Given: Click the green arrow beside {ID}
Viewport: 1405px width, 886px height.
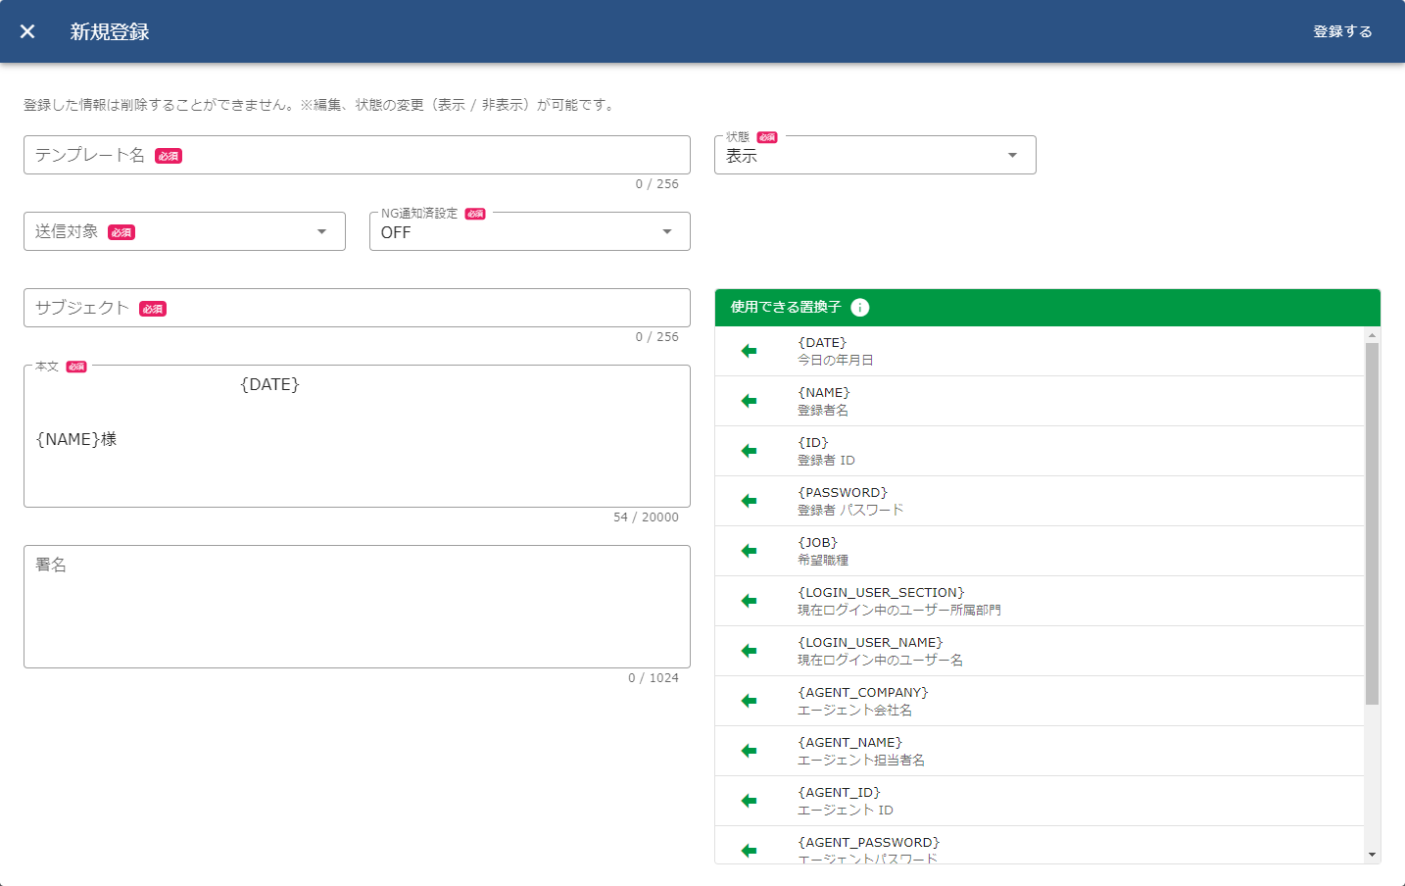Looking at the screenshot, I should coord(749,451).
